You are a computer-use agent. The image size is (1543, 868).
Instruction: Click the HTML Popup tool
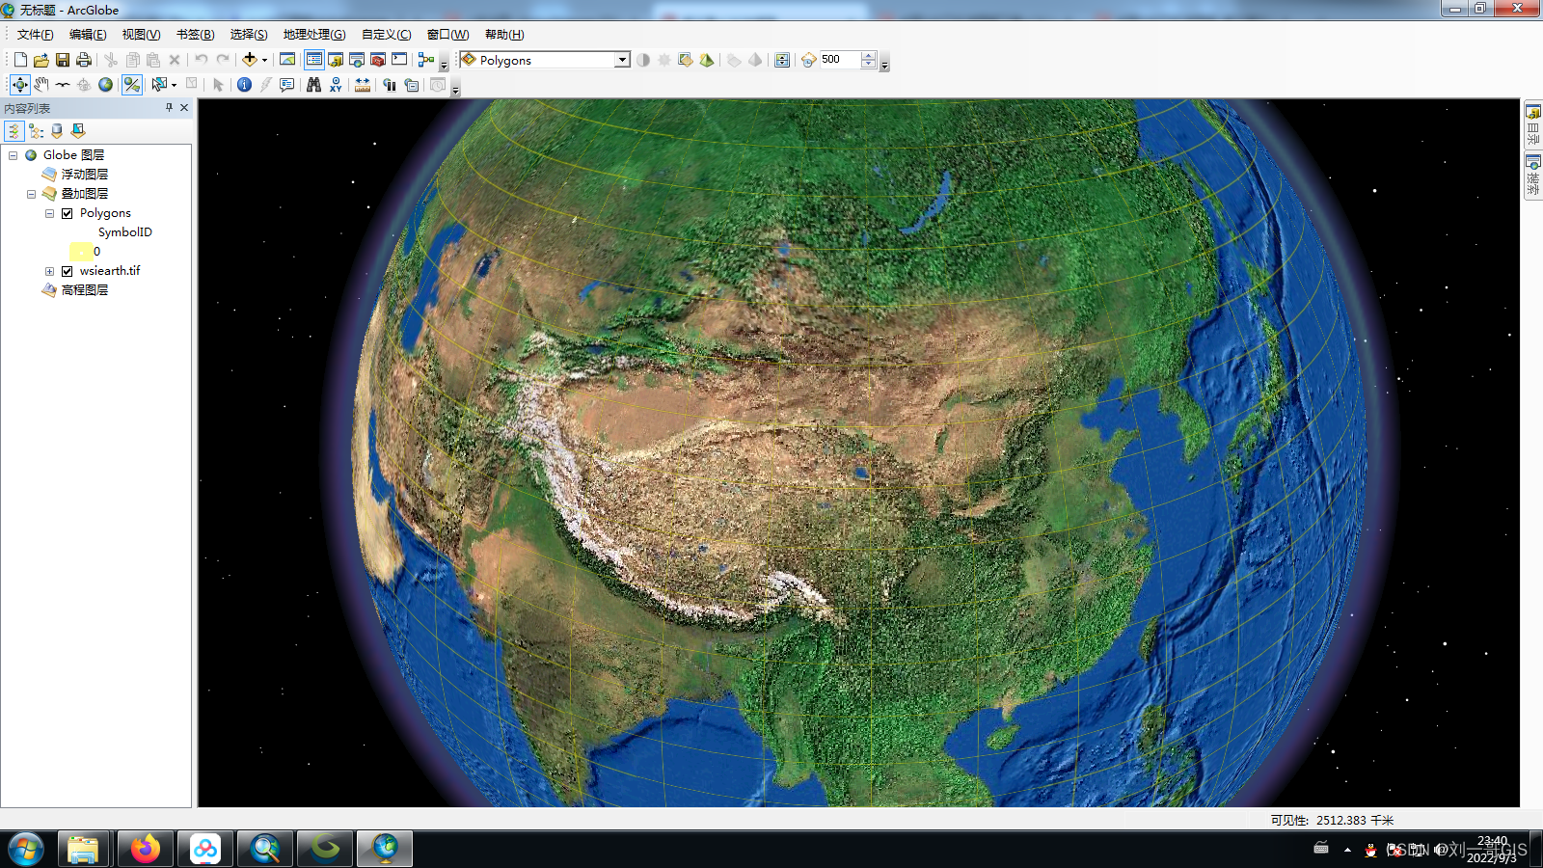(x=286, y=85)
